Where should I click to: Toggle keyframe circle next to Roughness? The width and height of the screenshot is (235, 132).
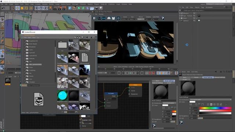coord(180,116)
